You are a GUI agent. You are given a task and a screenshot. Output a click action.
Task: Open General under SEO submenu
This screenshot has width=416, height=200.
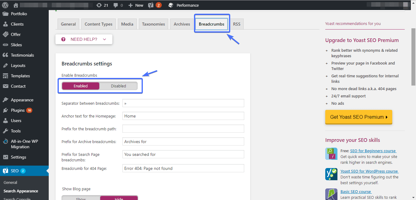pyautogui.click(x=10, y=182)
